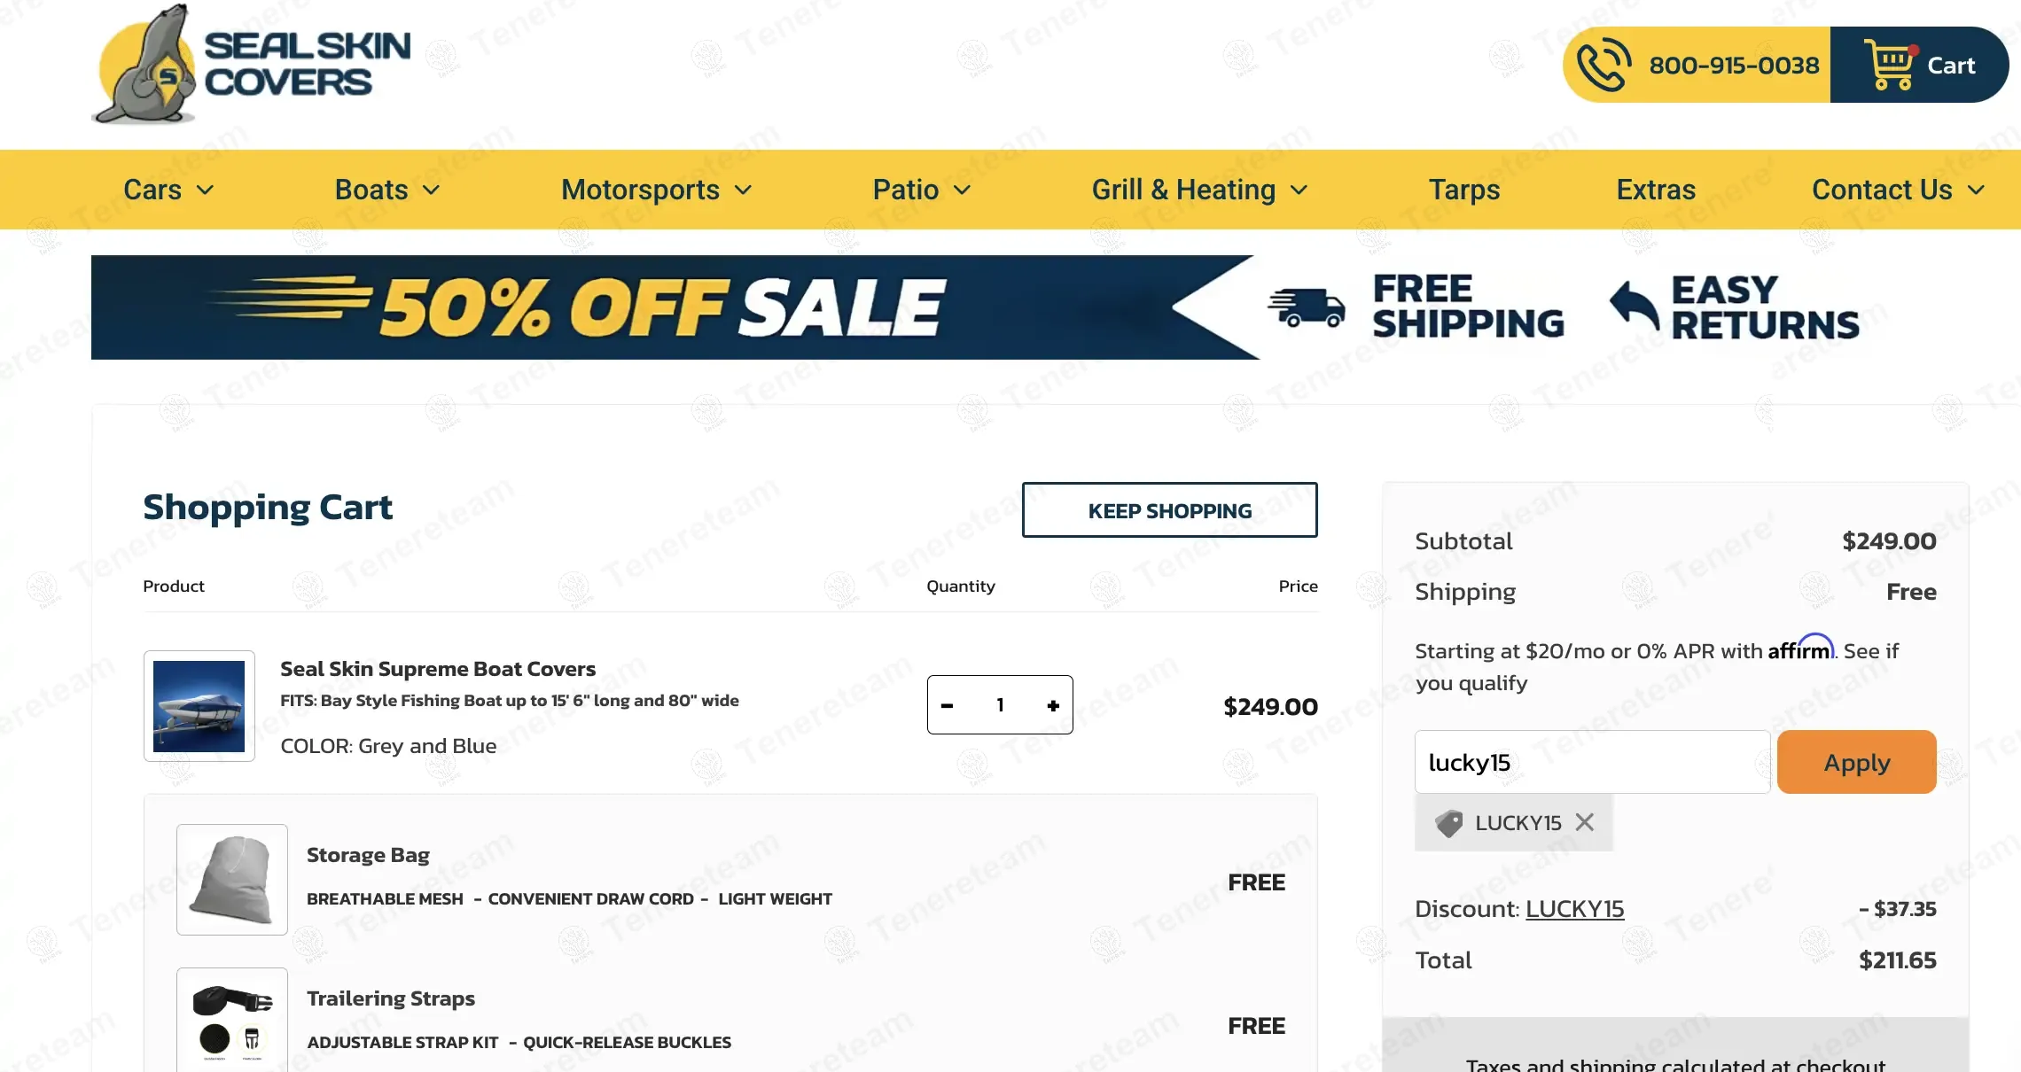
Task: Focus the coupon code input field
Action: 1592,762
